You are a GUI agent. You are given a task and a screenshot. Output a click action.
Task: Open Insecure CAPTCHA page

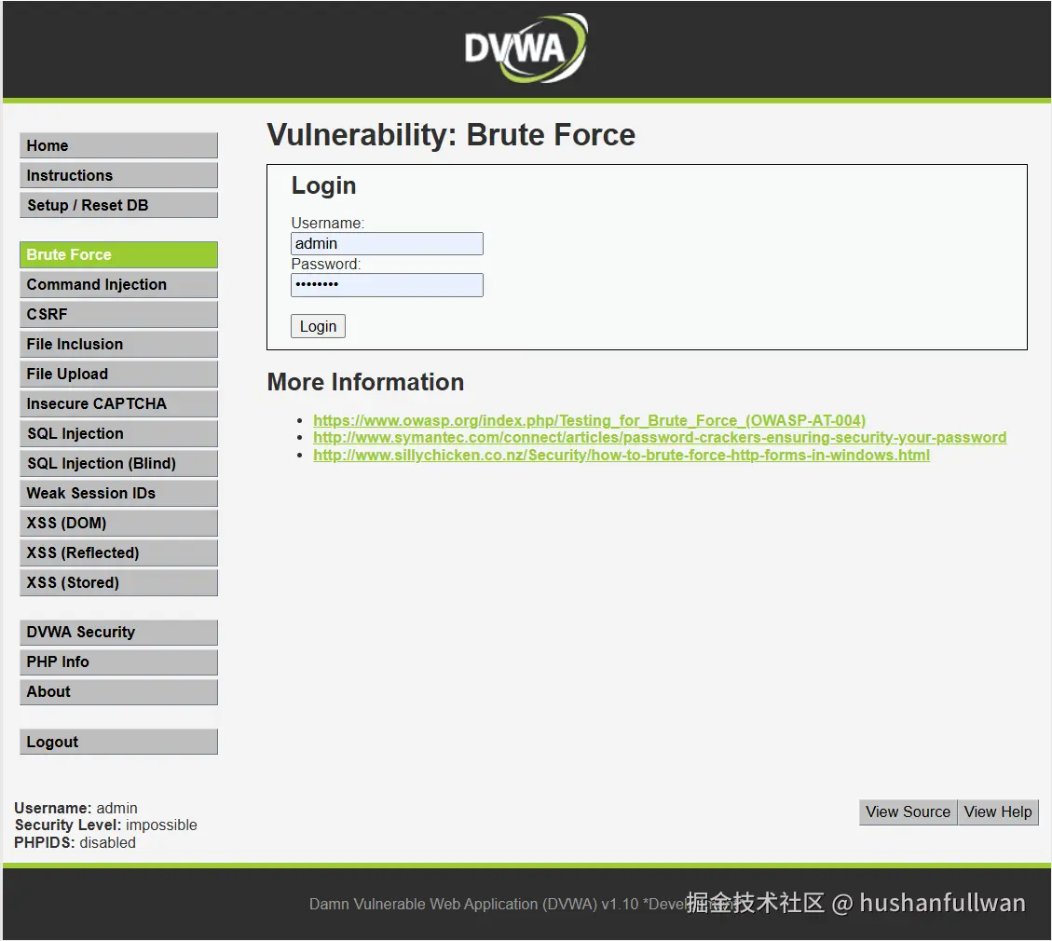[x=118, y=403]
